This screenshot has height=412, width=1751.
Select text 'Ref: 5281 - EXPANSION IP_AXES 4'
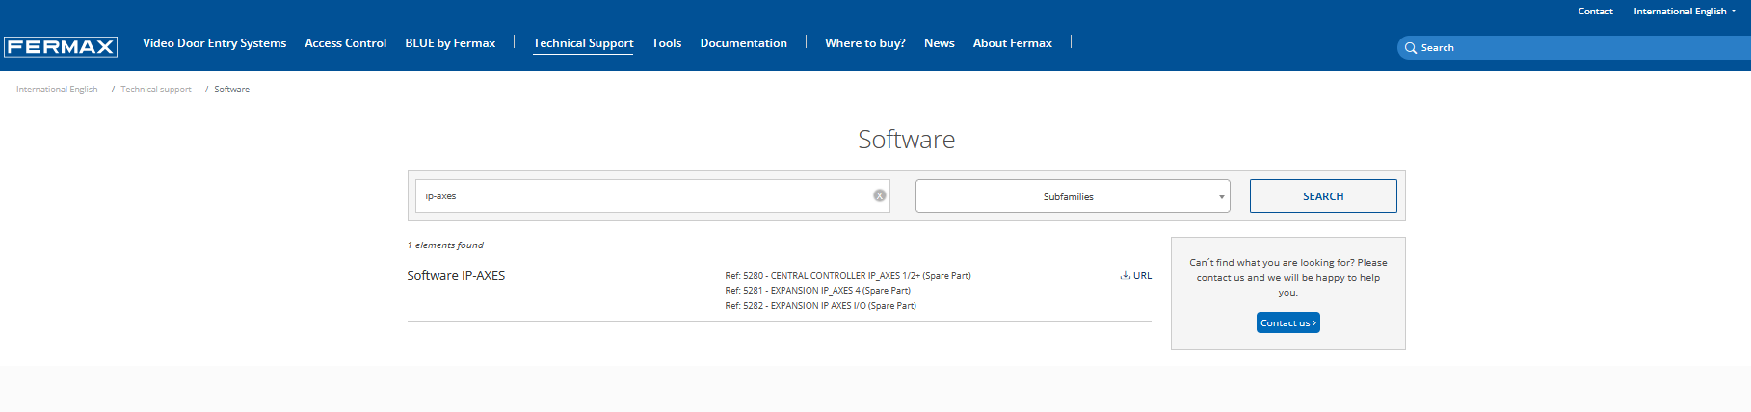(793, 291)
